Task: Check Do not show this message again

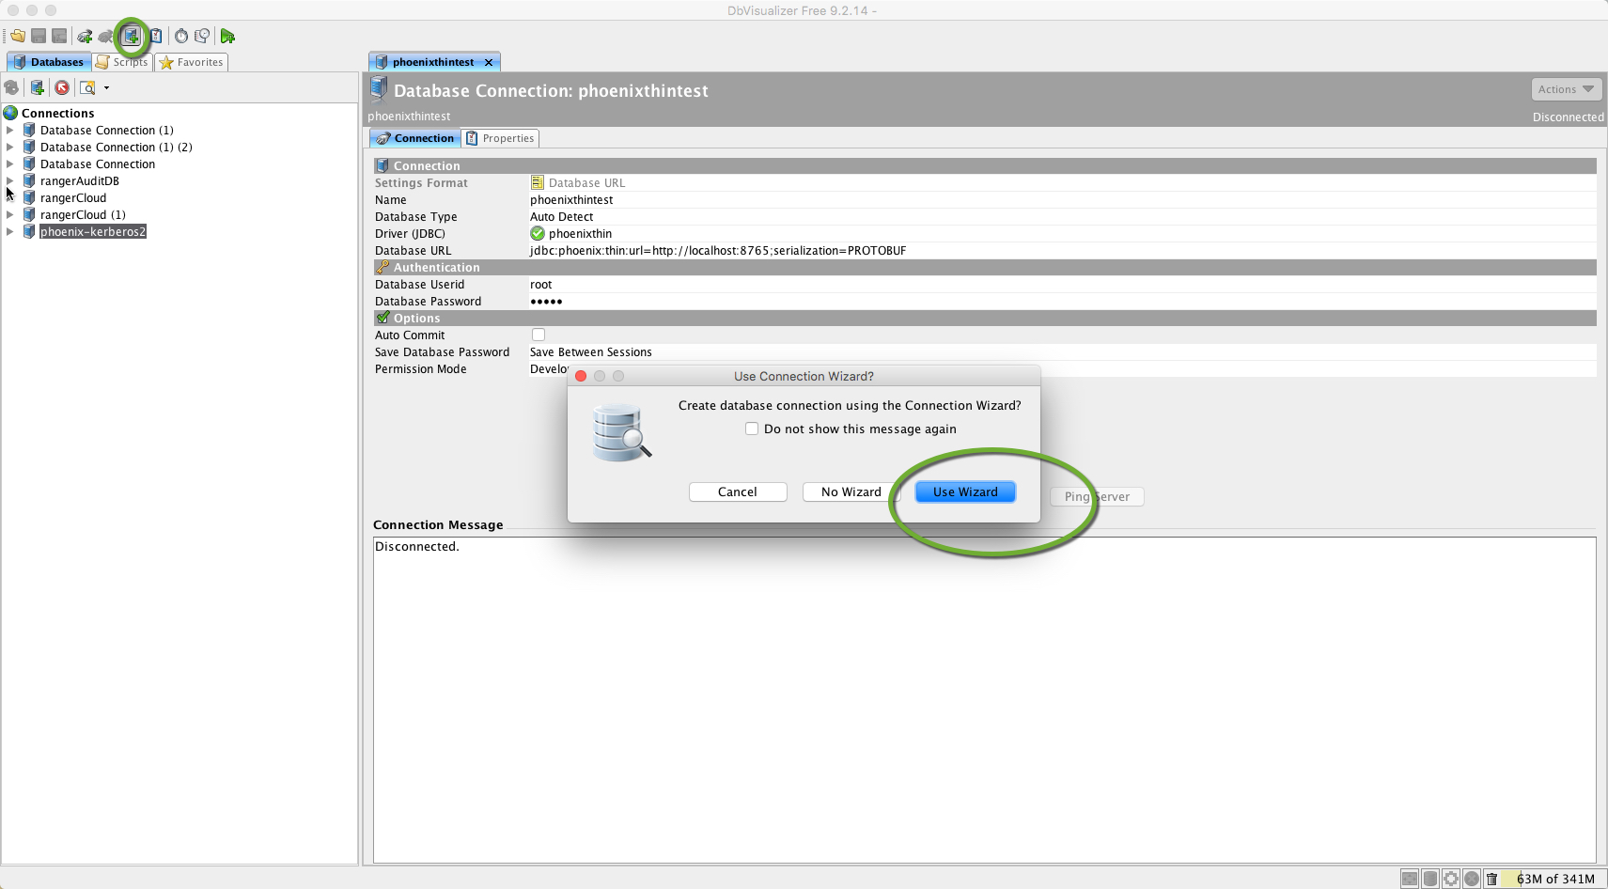Action: pyautogui.click(x=752, y=429)
